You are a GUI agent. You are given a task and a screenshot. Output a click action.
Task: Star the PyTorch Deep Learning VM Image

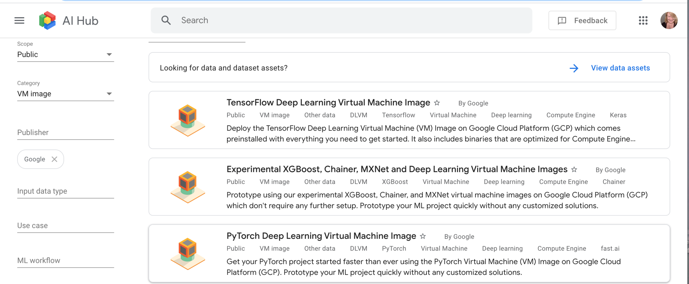[423, 236]
